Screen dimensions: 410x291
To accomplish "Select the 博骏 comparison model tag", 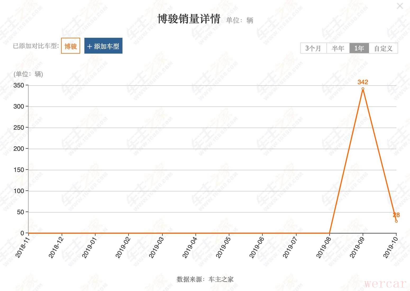I will point(71,46).
